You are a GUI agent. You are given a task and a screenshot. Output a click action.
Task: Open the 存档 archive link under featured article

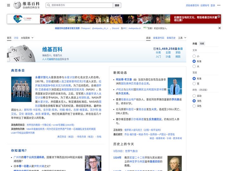[99, 137]
